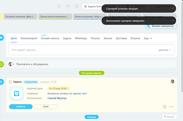Select the 'Сделка приостановлена' pipeline stage
Image resolution: width=183 pixels, height=121 pixels.
[x=55, y=16]
